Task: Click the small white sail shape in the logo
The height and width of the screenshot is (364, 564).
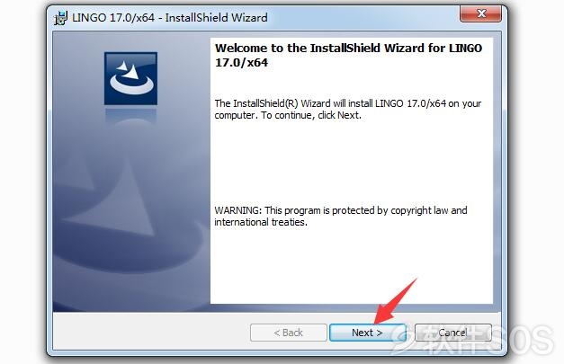Action: 122,67
